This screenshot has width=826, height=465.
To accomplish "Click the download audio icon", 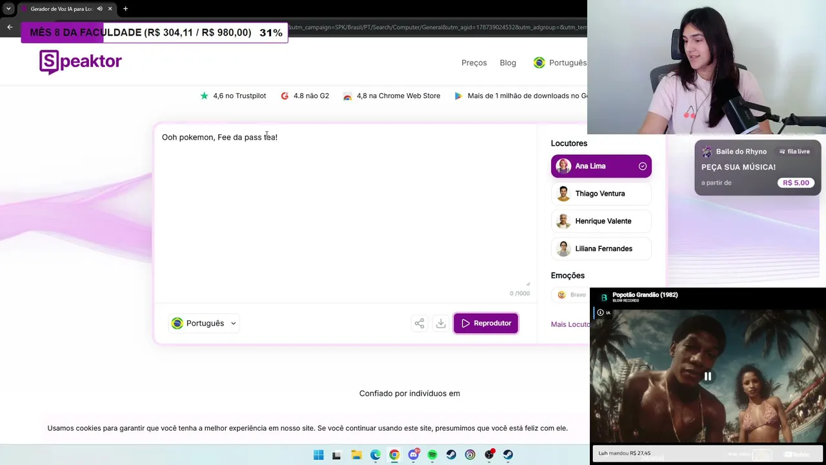I will 441,324.
